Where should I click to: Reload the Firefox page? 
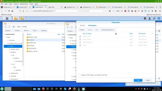9,11
